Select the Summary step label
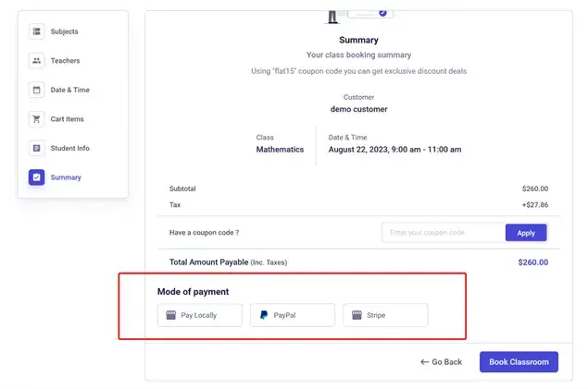 pyautogui.click(x=66, y=177)
